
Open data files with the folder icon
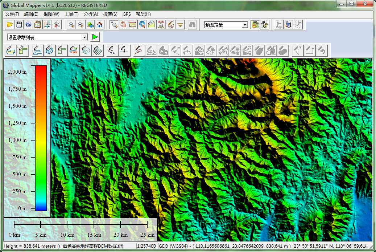click(10, 24)
